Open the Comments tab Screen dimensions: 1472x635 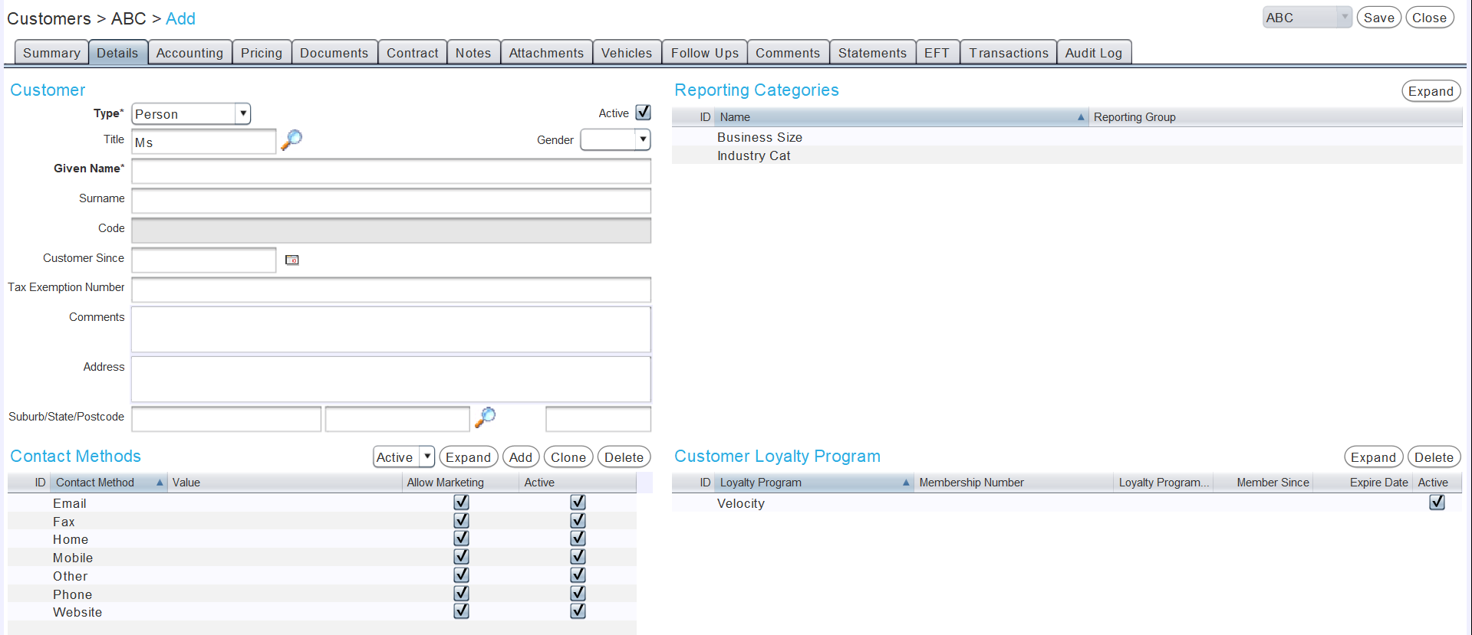[788, 53]
